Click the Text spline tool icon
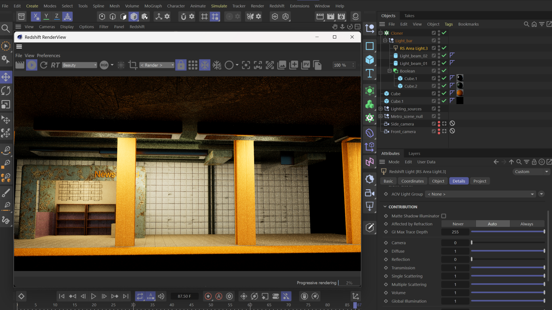 click(x=370, y=73)
